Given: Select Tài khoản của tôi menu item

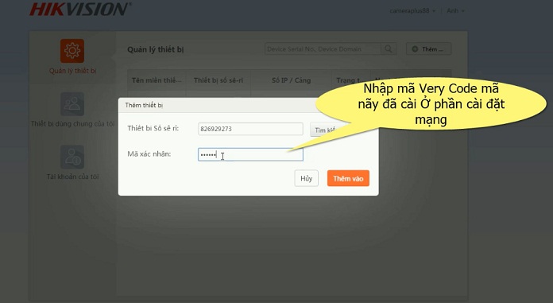Looking at the screenshot, I should 72,177.
